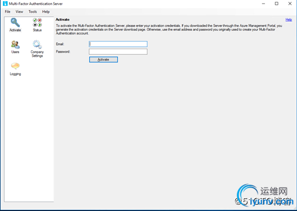The width and height of the screenshot is (297, 211).
Task: Open the Users section icon
Action: pos(15,44)
